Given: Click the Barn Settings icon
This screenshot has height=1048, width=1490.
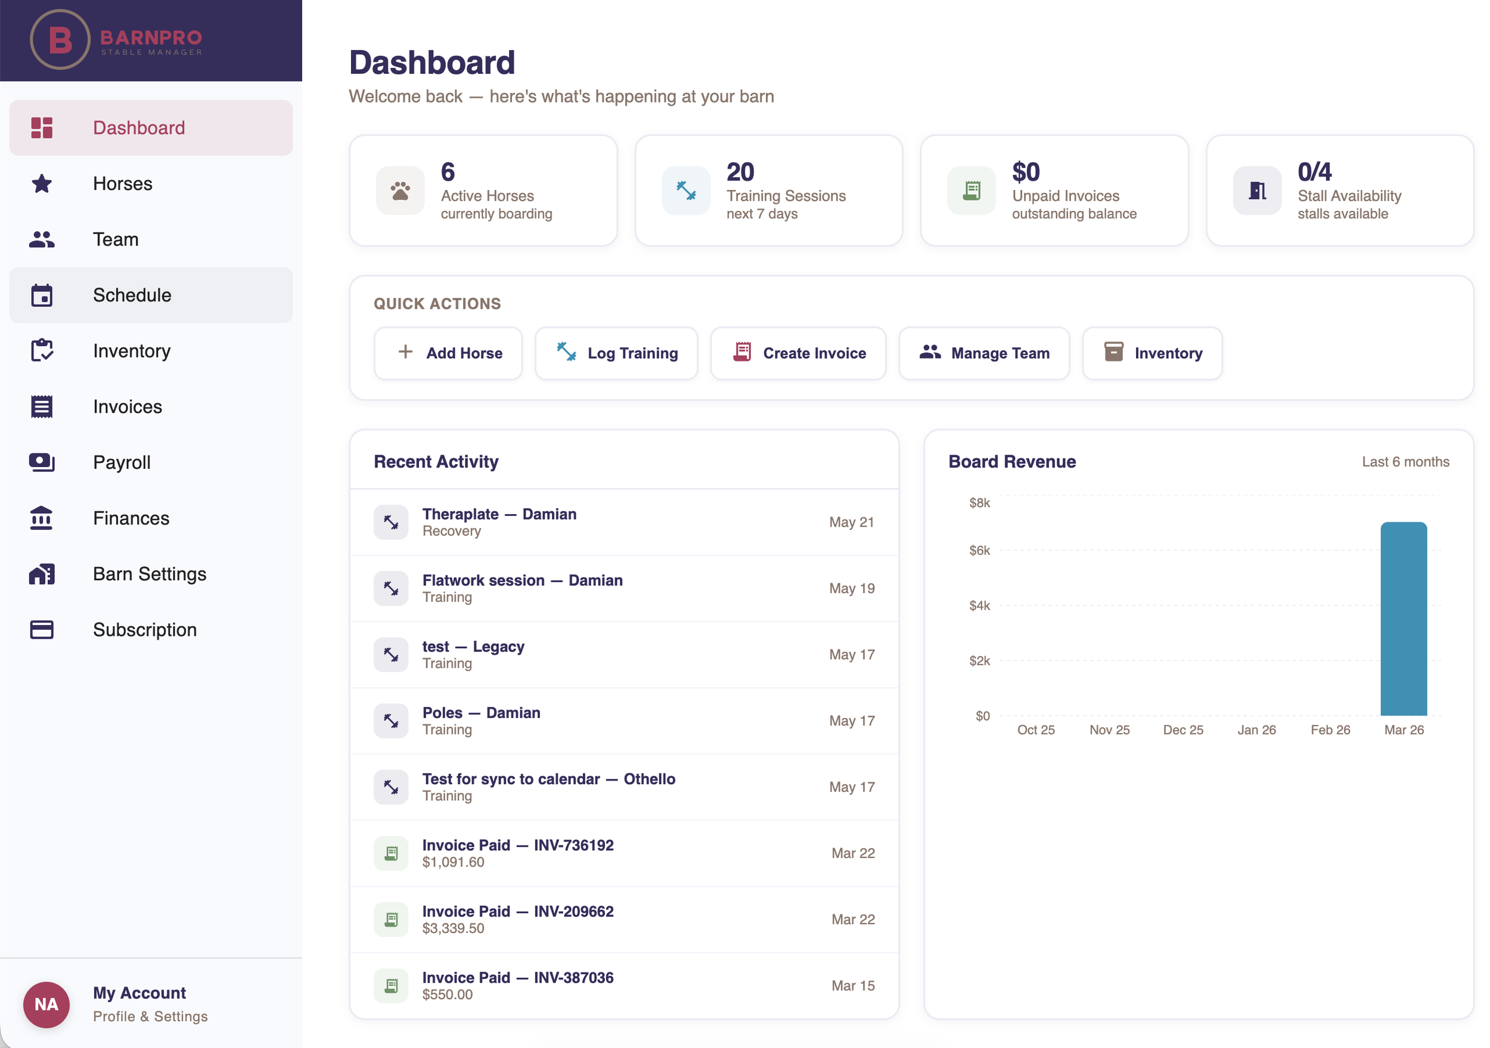Looking at the screenshot, I should (42, 574).
